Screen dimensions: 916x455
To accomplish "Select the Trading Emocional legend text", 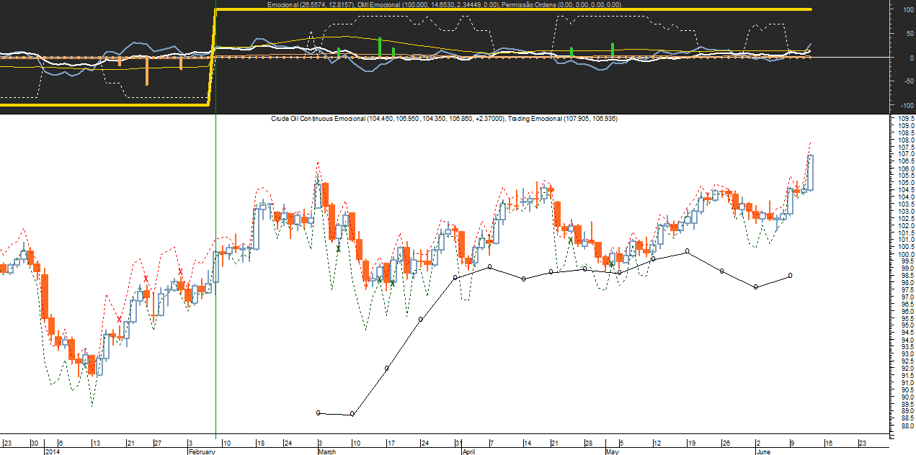I will click(562, 118).
